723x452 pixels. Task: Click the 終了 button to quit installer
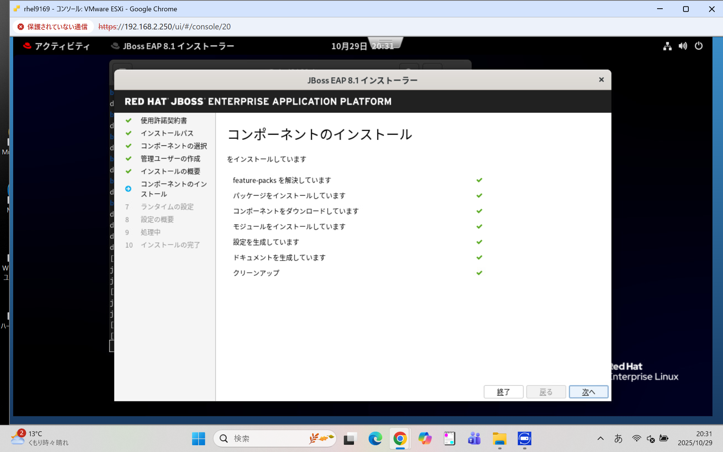pyautogui.click(x=503, y=392)
